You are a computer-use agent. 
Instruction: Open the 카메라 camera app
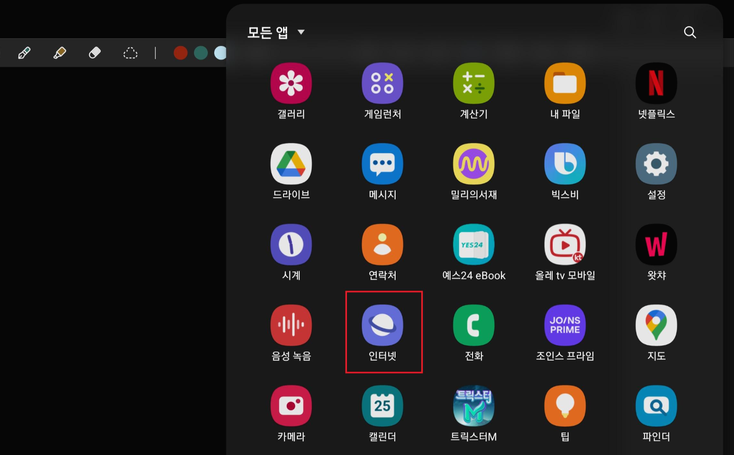[291, 405]
